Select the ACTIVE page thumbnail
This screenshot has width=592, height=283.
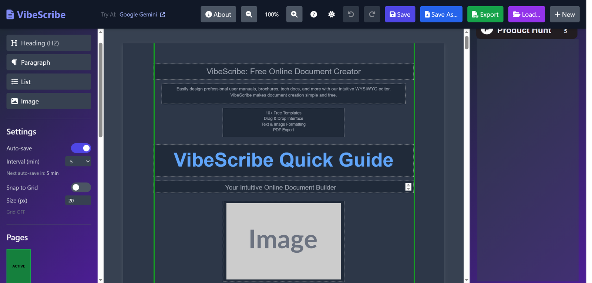coord(18,266)
